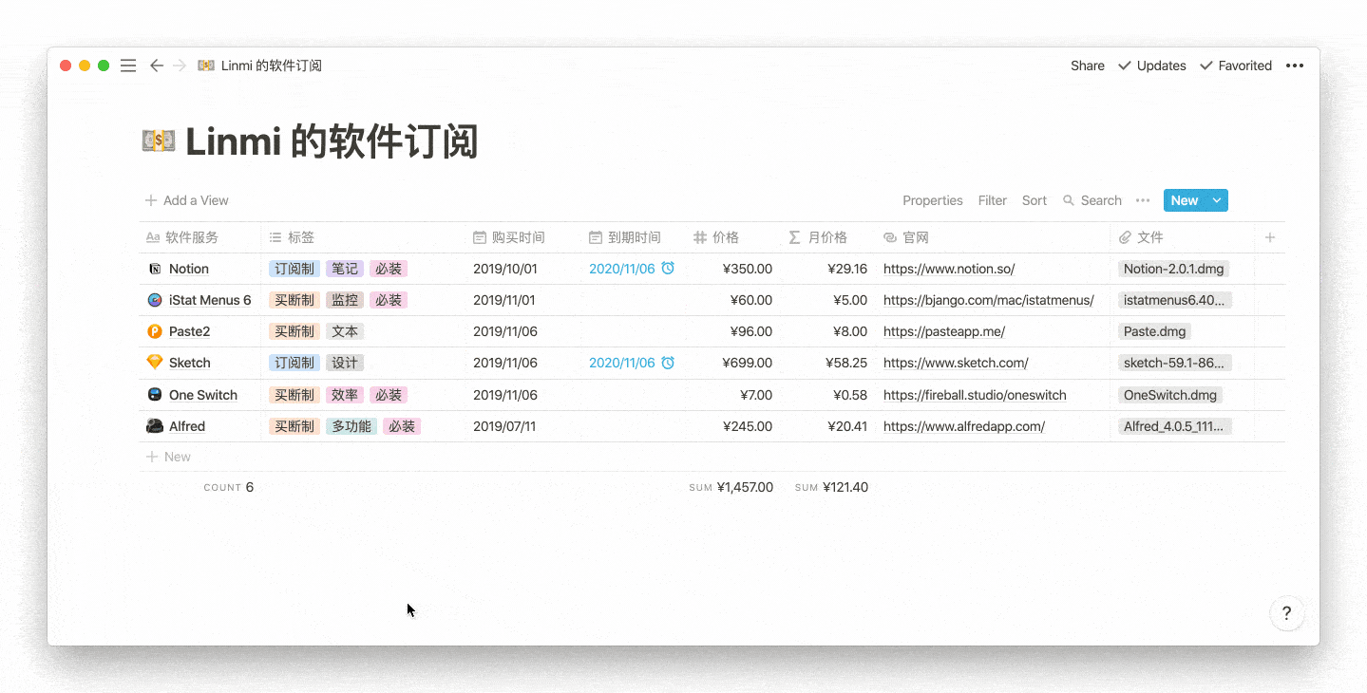The height and width of the screenshot is (693, 1367).
Task: Open the 价格 column header menu
Action: (x=733, y=237)
